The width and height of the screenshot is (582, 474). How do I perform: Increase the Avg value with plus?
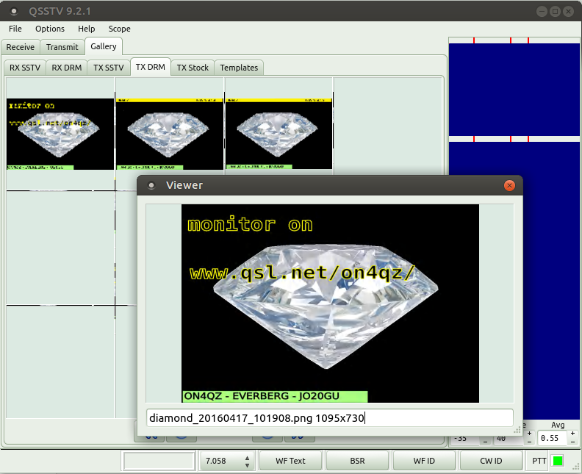tap(572, 434)
